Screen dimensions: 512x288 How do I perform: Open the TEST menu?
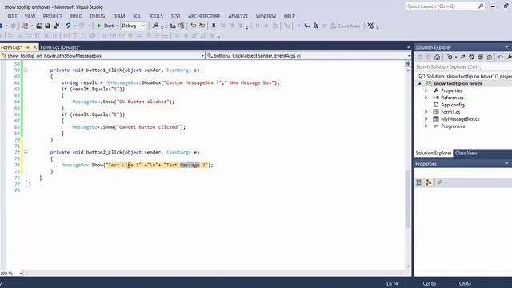pyautogui.click(x=175, y=16)
